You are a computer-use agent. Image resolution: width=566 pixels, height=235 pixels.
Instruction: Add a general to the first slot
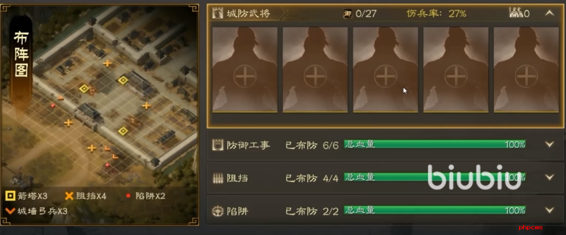[245, 69]
